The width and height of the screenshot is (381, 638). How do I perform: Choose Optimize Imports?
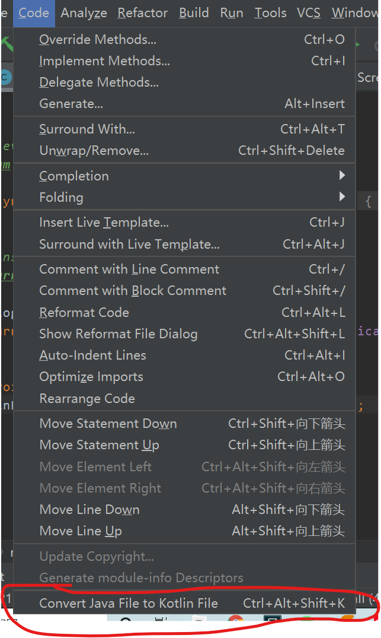[x=91, y=377]
